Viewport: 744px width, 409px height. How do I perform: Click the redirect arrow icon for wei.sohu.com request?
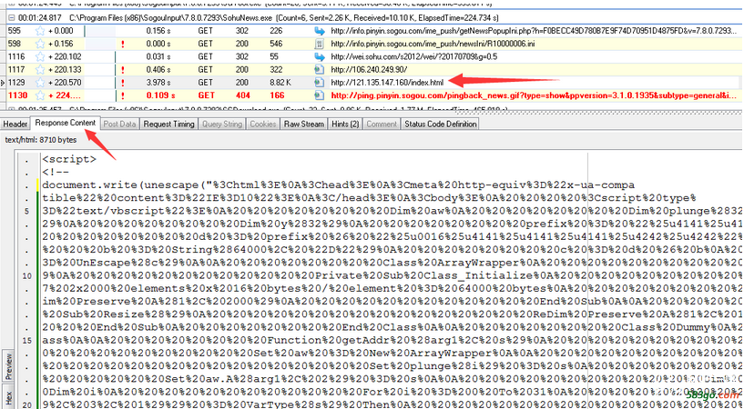click(320, 56)
